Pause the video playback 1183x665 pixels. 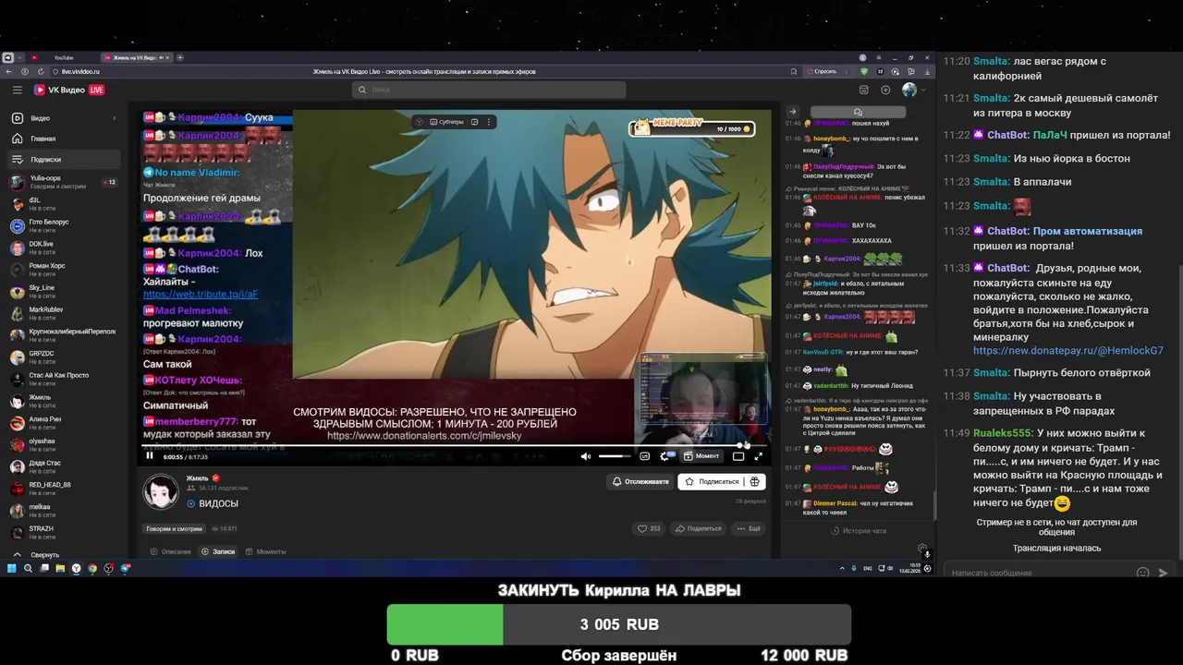150,455
